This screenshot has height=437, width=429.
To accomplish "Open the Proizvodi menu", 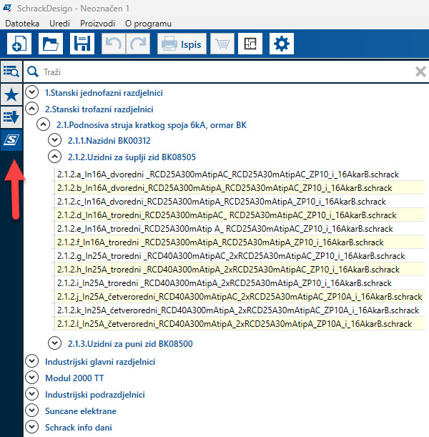I will point(98,24).
